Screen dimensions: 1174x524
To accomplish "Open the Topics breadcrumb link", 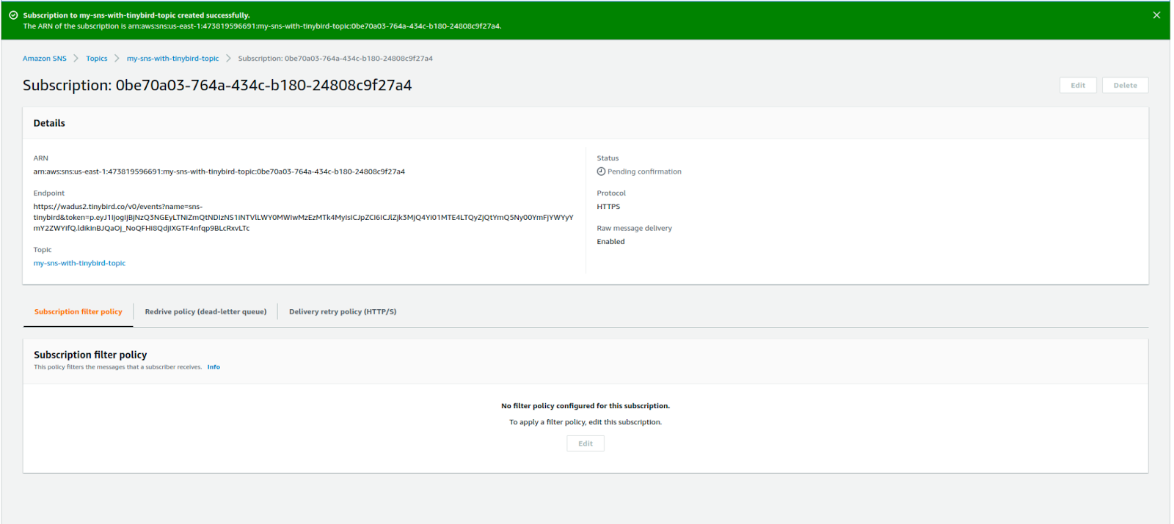I will pyautogui.click(x=96, y=59).
